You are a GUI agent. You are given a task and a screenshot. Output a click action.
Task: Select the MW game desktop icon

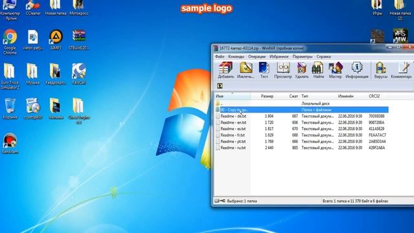pos(400,36)
